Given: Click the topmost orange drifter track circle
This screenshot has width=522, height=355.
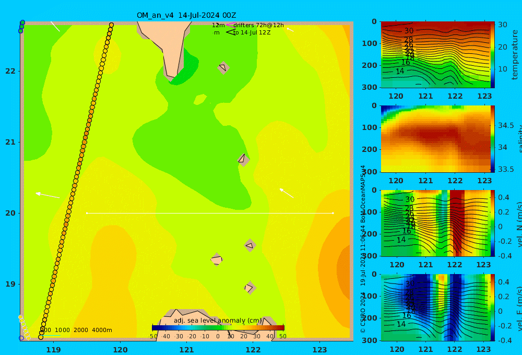Looking at the screenshot, I should coord(112,25).
